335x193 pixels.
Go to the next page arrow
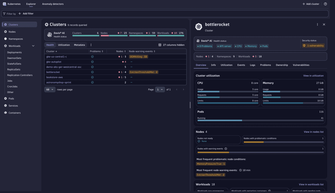(183, 90)
